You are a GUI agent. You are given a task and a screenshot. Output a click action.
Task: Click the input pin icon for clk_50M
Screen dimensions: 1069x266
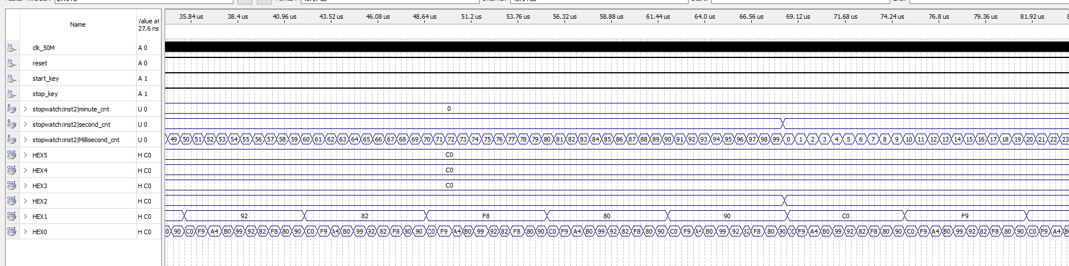tap(11, 47)
